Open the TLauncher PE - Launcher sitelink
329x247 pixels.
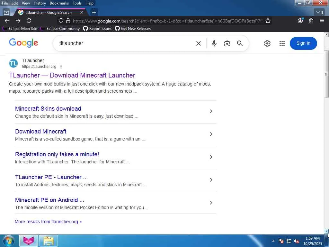pos(51,177)
